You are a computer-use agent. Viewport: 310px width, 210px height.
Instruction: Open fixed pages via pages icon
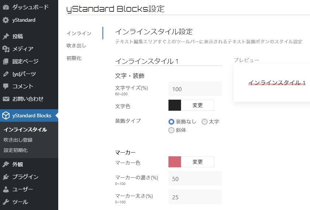(x=6, y=61)
